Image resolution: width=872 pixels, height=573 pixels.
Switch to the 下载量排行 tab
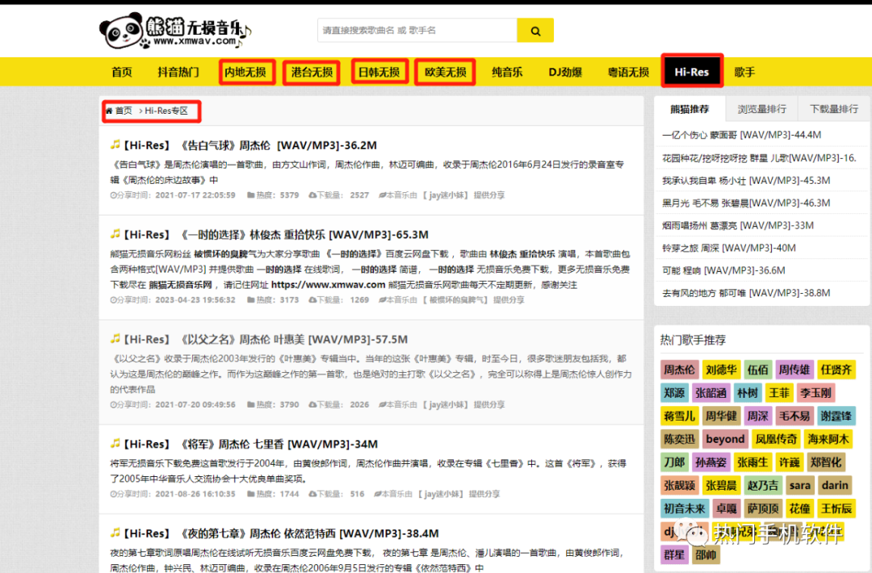tap(833, 109)
